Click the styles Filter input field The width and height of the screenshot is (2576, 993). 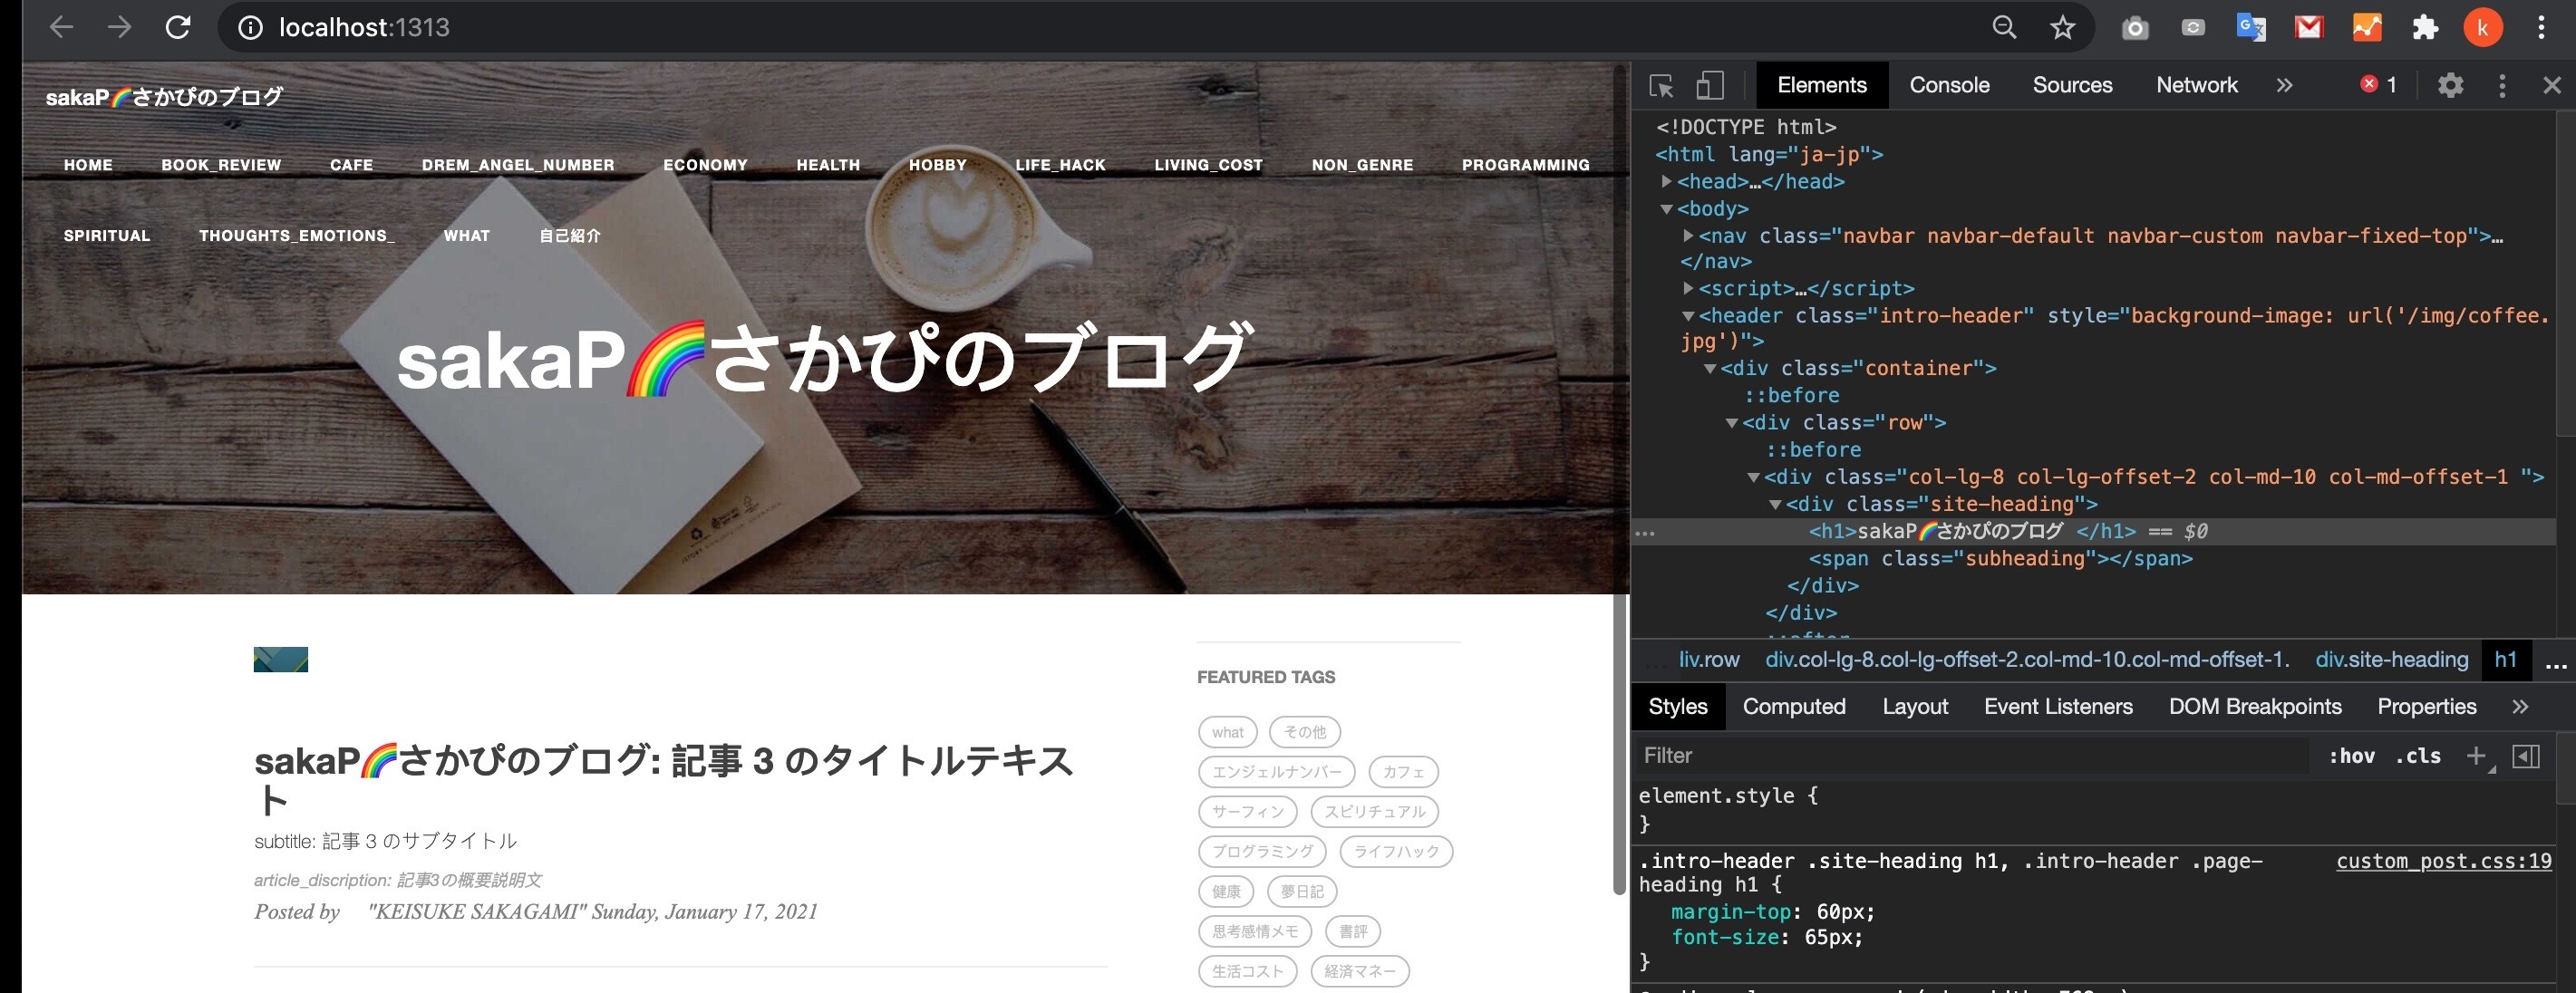(x=1970, y=756)
